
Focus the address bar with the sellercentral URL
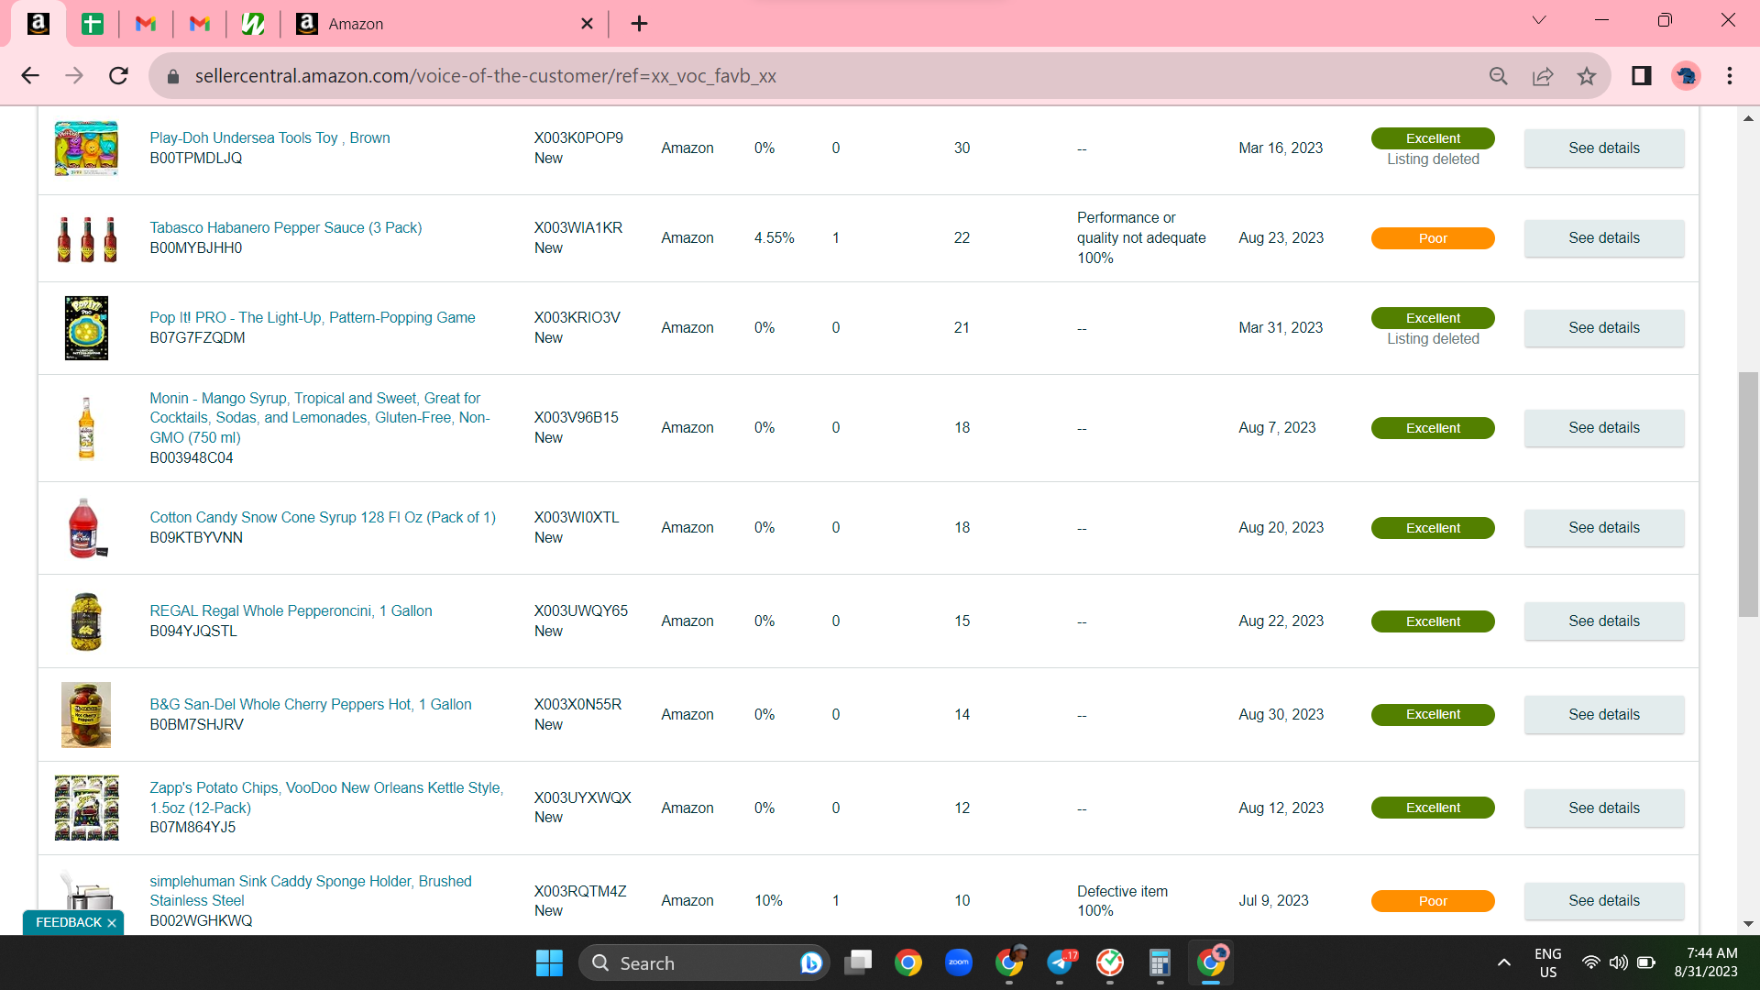[x=825, y=76]
